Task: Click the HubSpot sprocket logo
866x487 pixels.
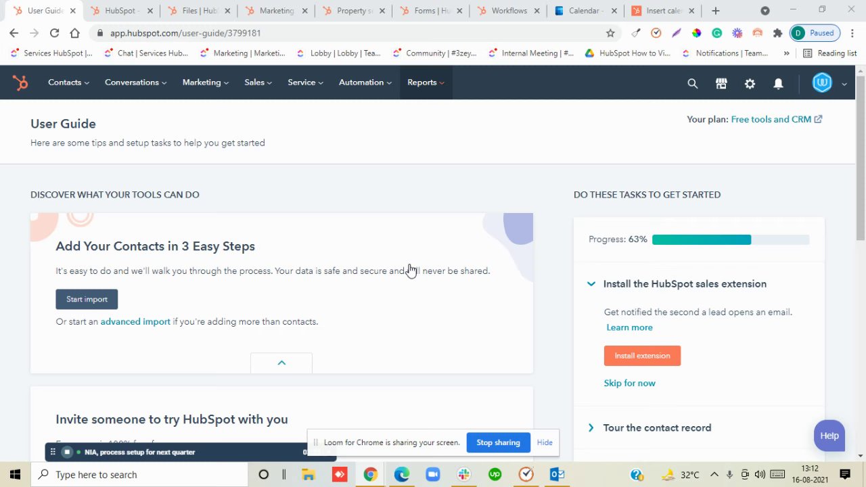Action: coord(20,83)
